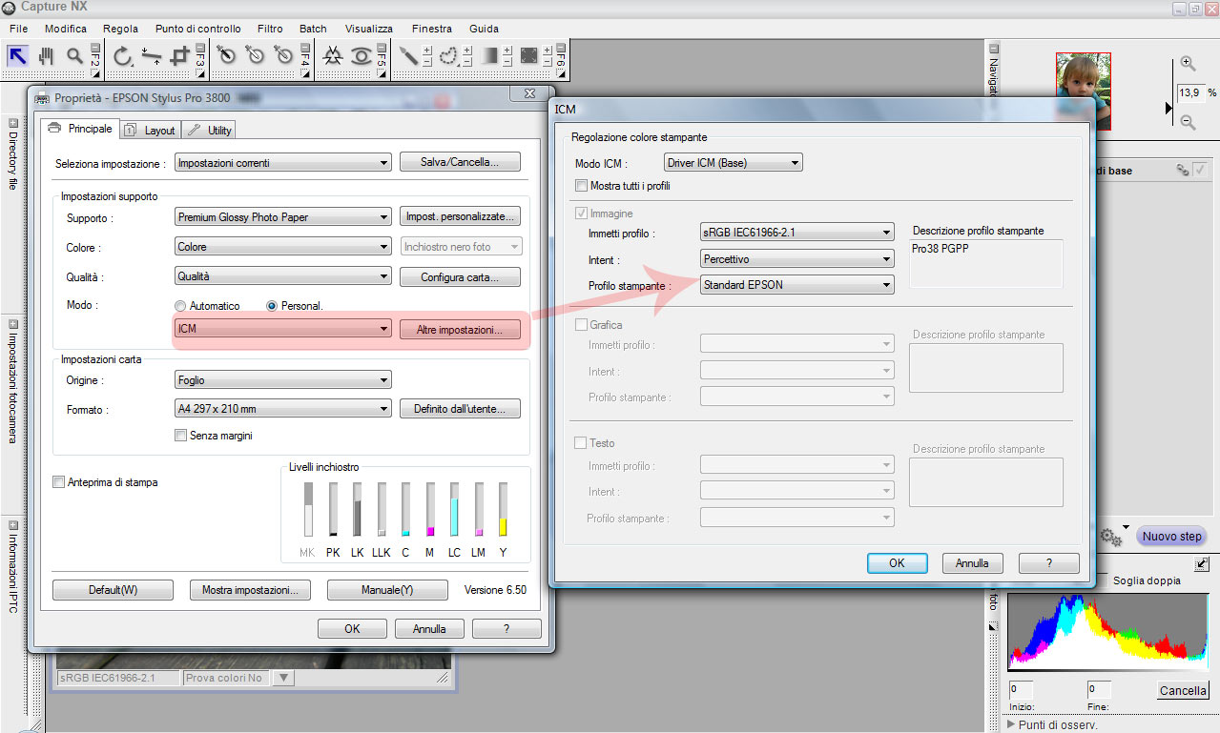Image resolution: width=1220 pixels, height=733 pixels.
Task: Click the Configura carta button
Action: coord(460,277)
